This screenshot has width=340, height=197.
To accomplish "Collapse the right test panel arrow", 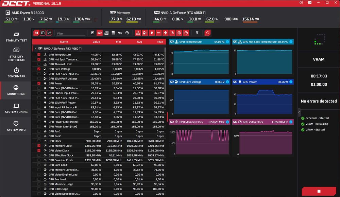I will tap(299, 112).
